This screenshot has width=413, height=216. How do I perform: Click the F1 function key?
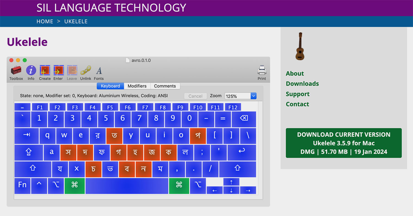pyautogui.click(x=40, y=107)
